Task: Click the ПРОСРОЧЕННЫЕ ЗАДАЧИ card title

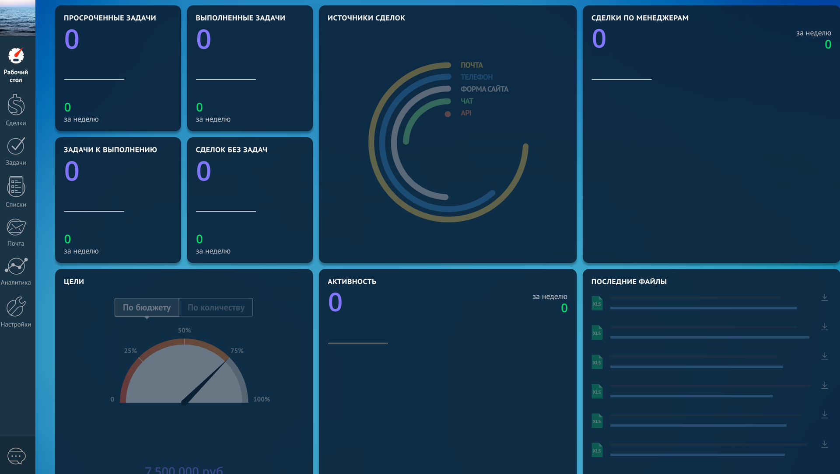Action: 110,18
